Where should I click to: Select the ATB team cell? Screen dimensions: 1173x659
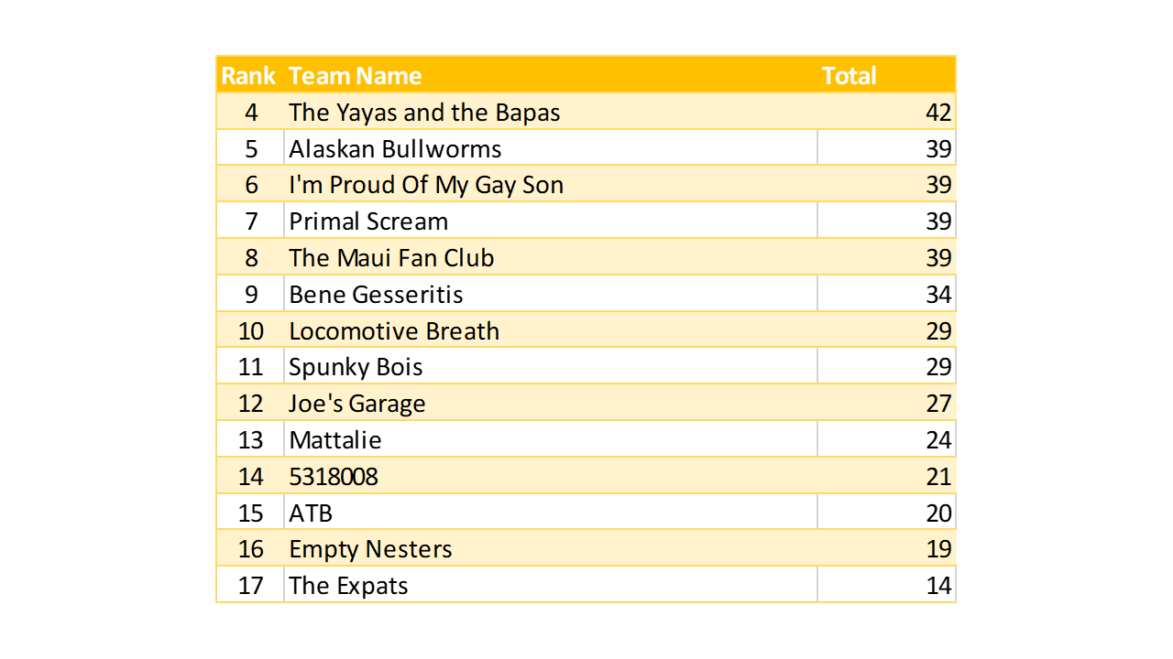point(311,513)
